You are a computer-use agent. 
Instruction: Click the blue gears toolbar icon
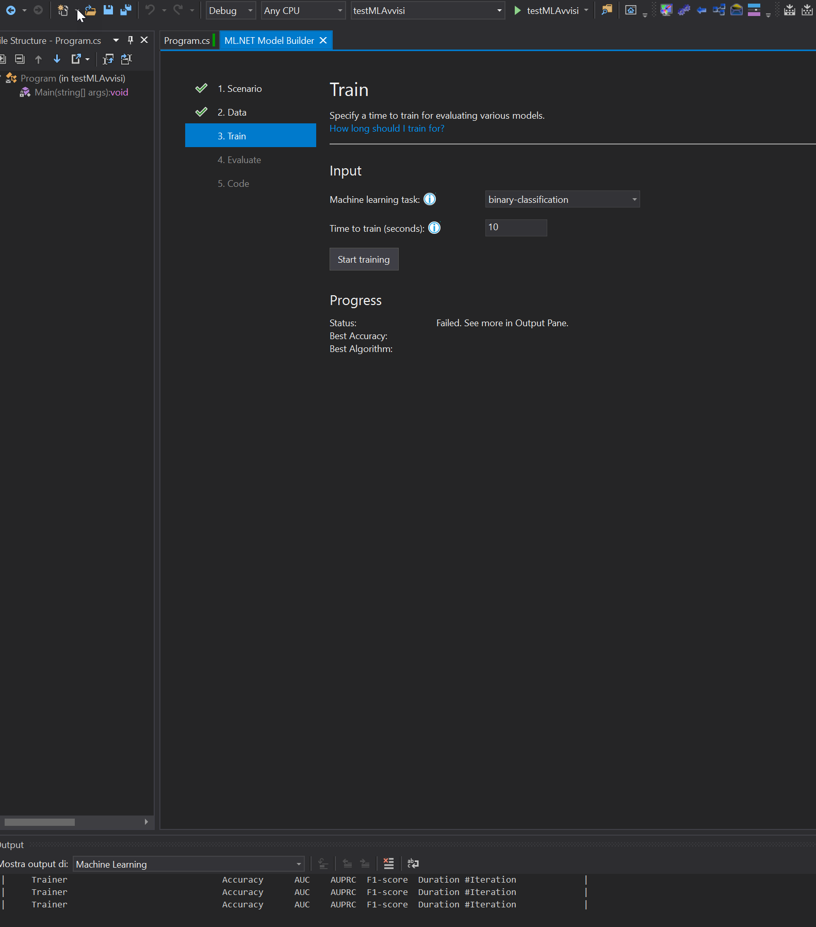[684, 10]
